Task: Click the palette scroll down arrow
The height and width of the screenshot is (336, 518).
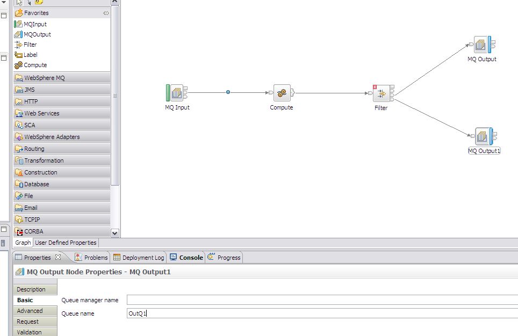Action: (114, 233)
